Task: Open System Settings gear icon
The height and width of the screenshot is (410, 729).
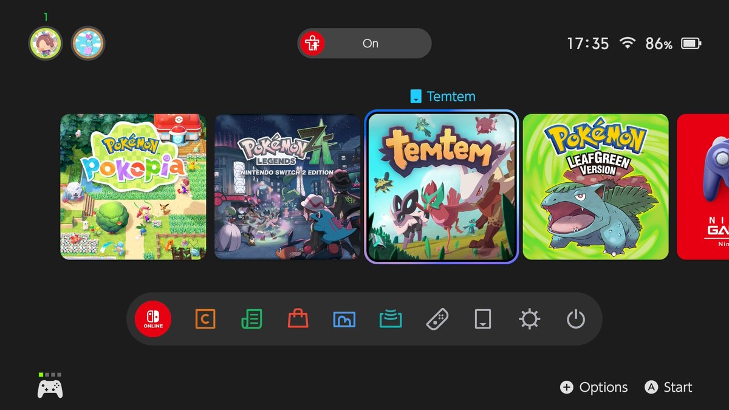Action: click(x=529, y=319)
